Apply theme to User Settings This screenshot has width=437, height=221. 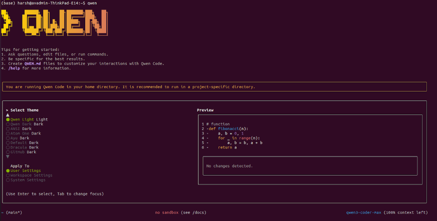point(24,170)
